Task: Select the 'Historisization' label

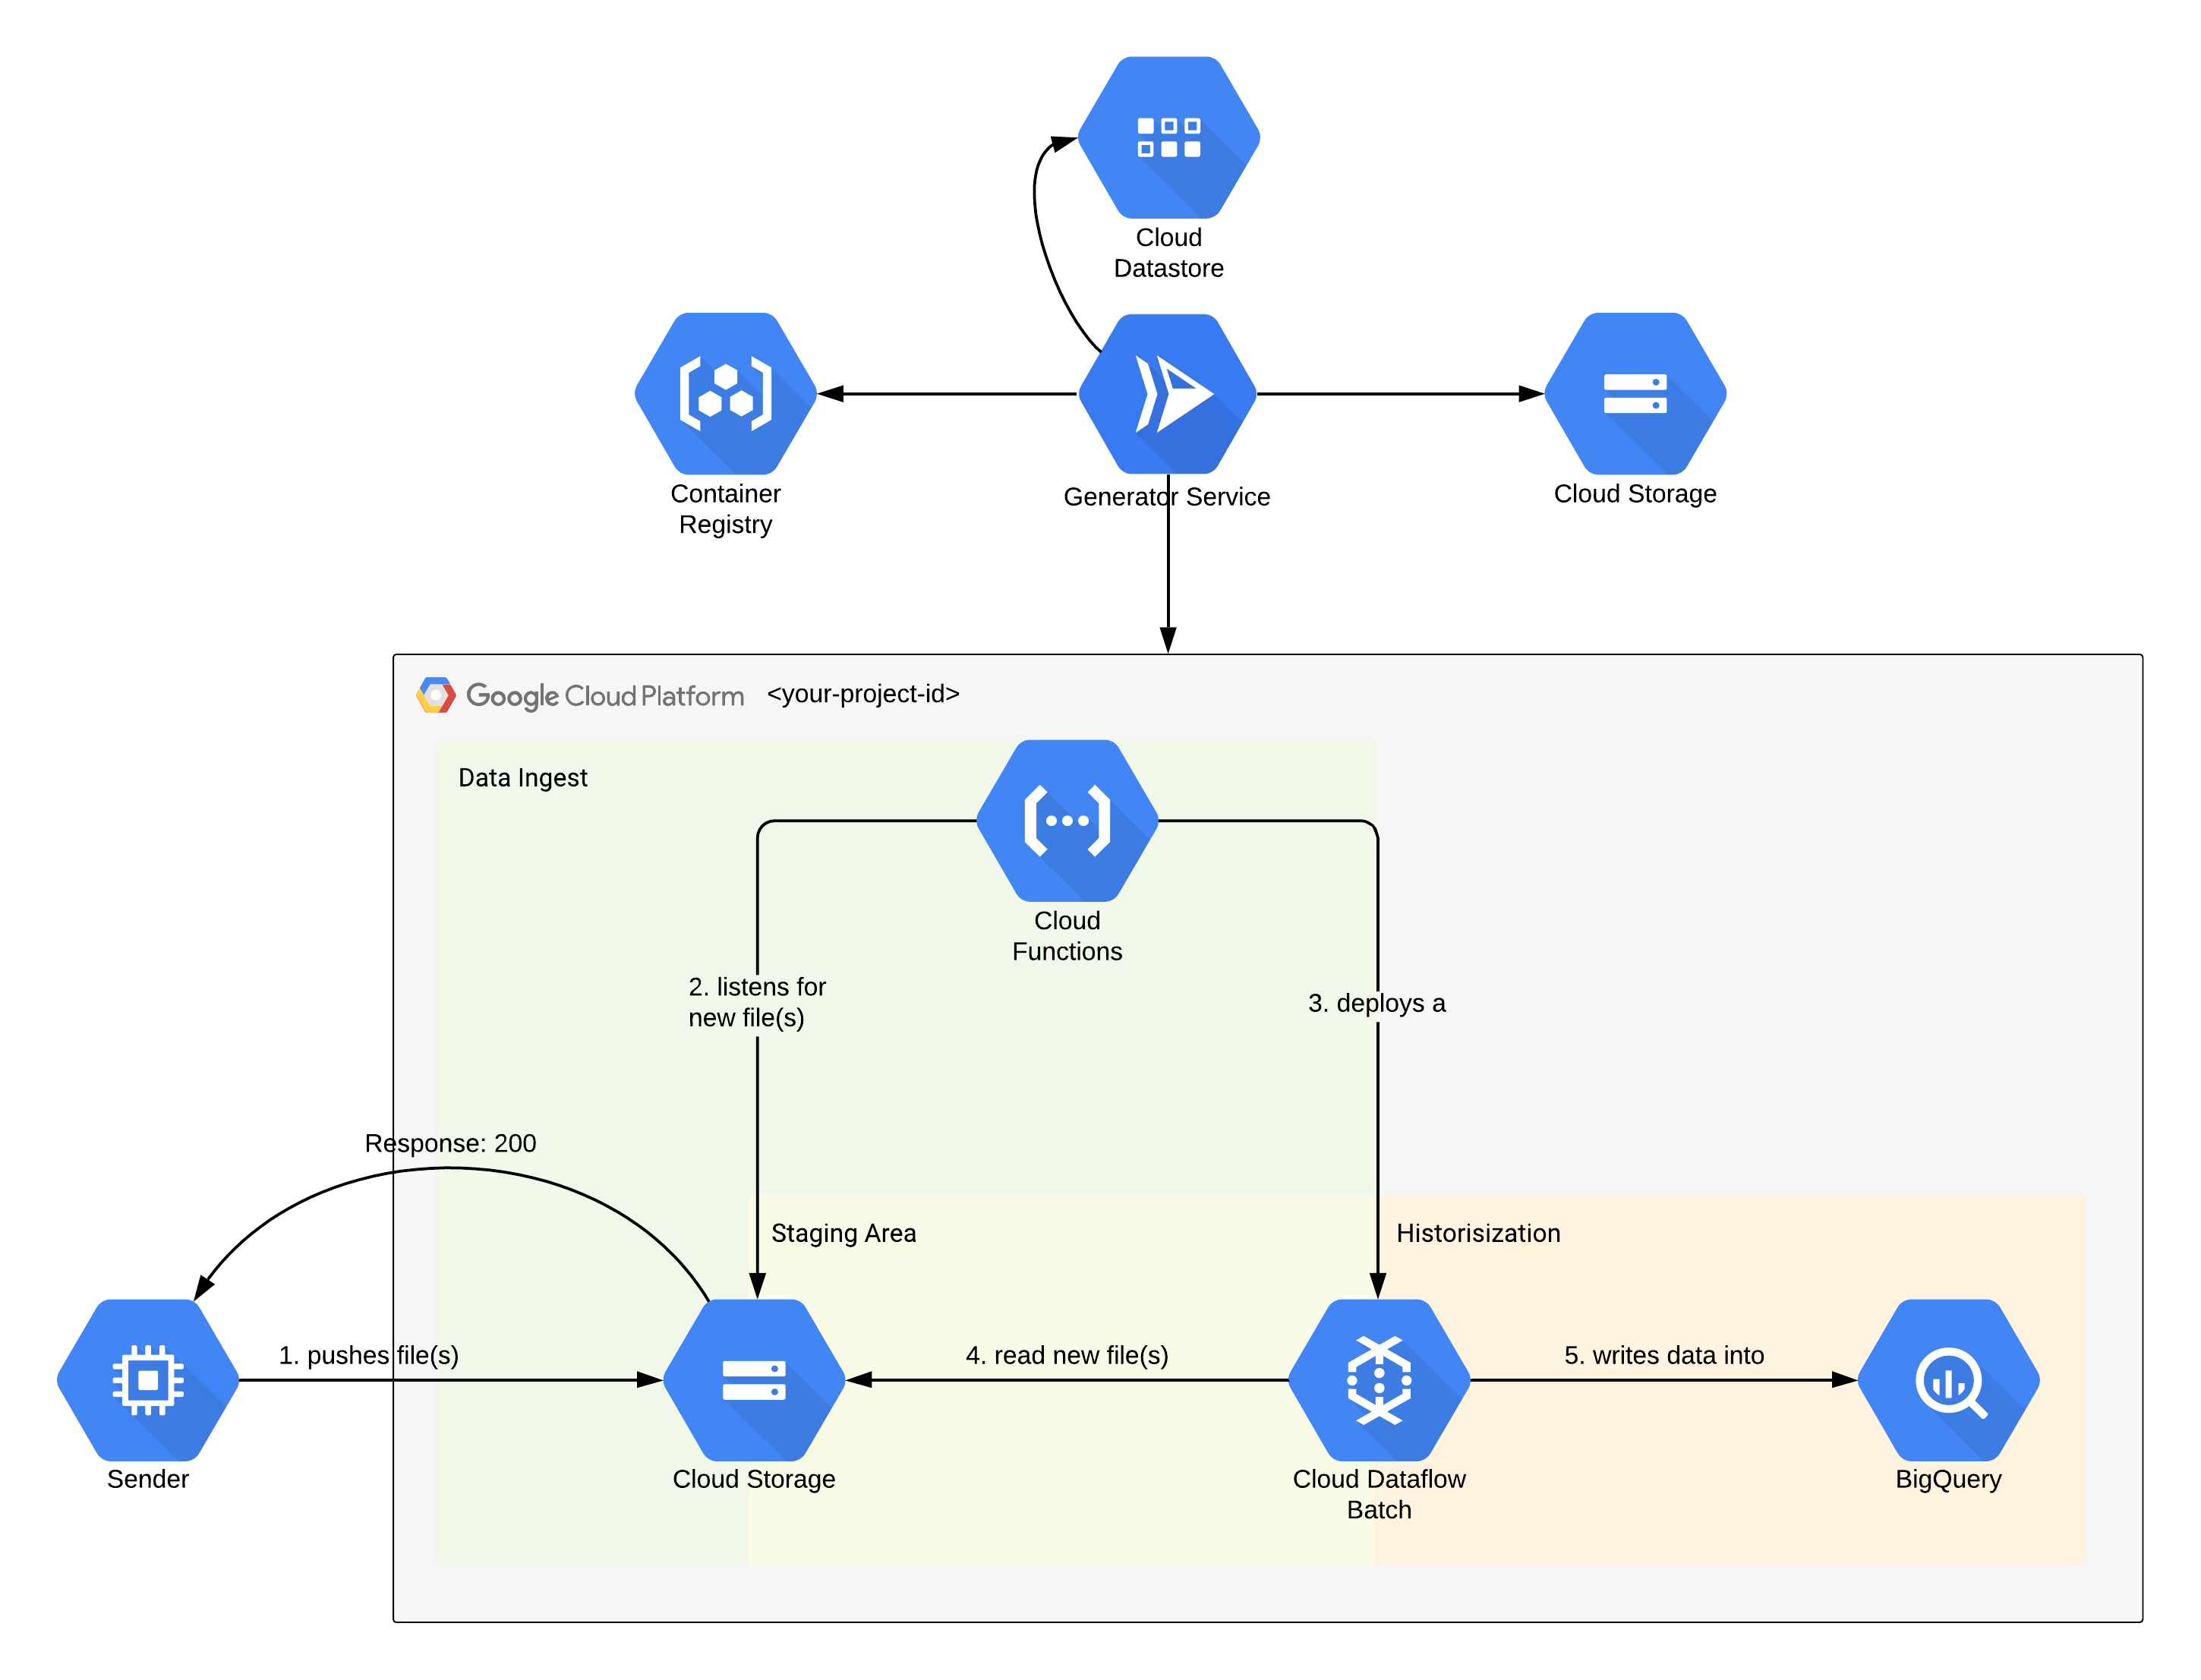Action: pos(1478,1233)
